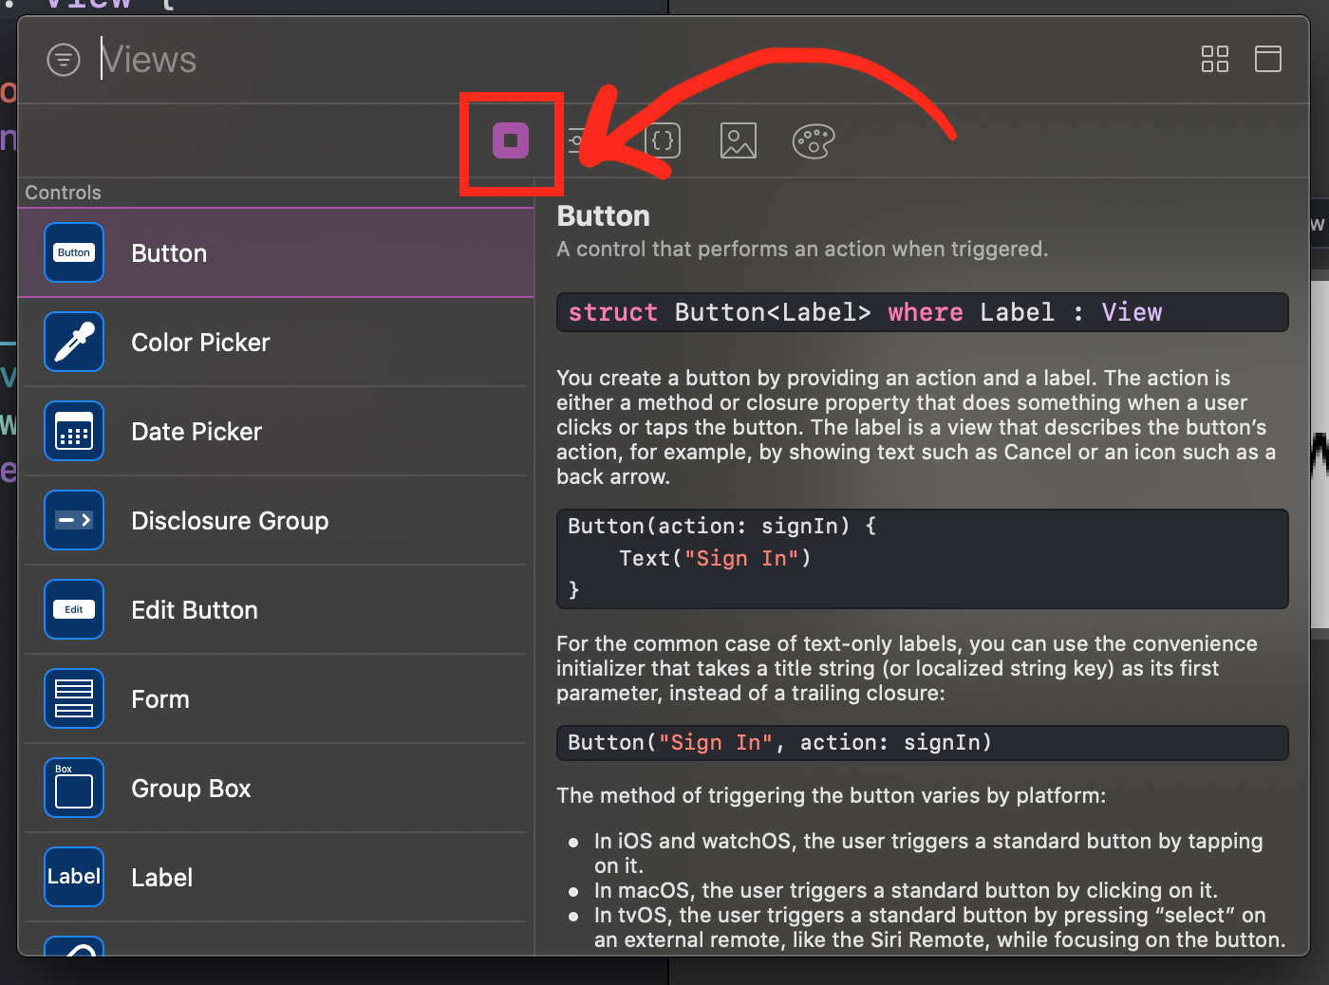Select the Date Picker row
Viewport: 1329px width, 985px height.
[x=276, y=432]
